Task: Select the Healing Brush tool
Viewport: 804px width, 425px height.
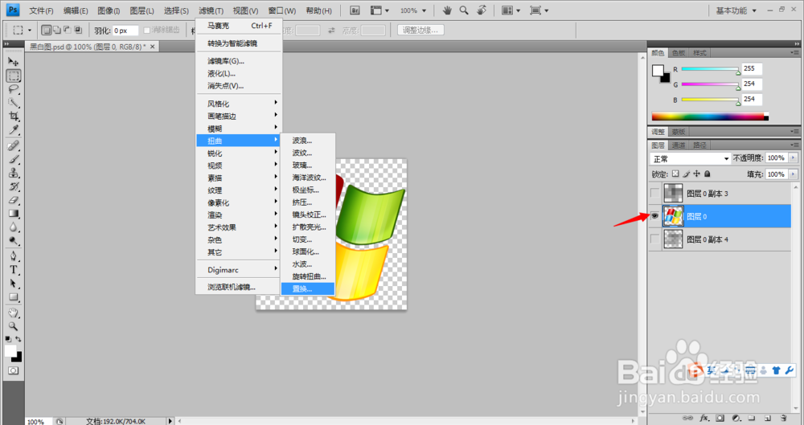Action: tap(14, 145)
